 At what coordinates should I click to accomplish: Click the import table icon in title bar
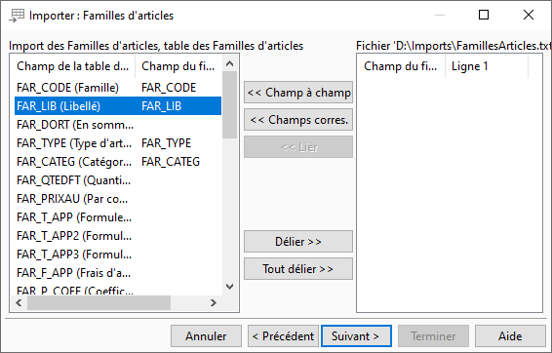[x=17, y=16]
